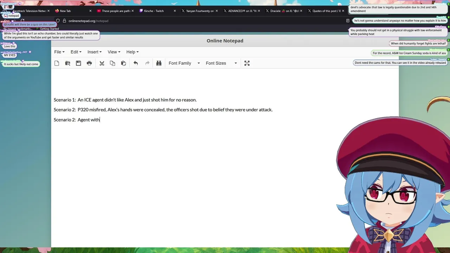
Task: Open Getting Started bookmark
Action: [47, 29]
